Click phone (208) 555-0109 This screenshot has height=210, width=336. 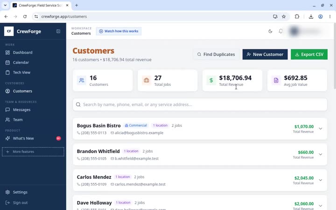coord(92,184)
